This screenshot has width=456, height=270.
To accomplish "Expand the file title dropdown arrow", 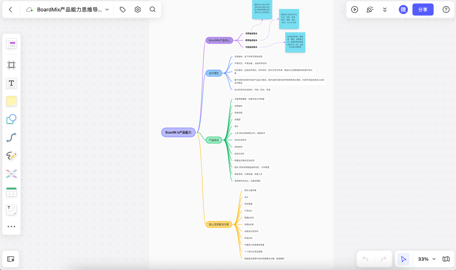I will click(107, 10).
